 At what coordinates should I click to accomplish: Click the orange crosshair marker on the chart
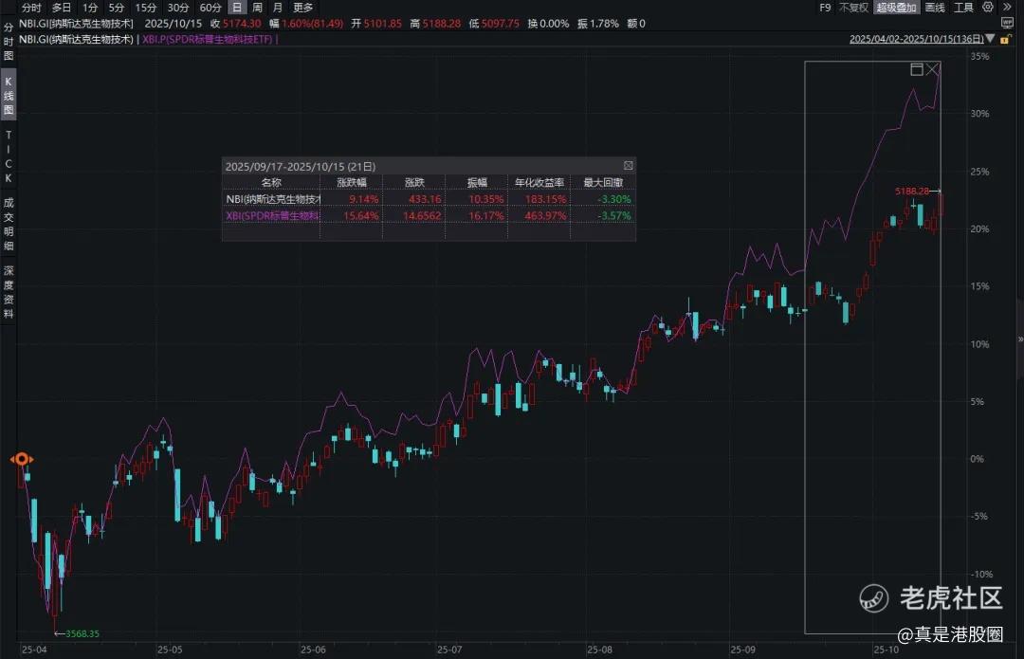click(22, 459)
